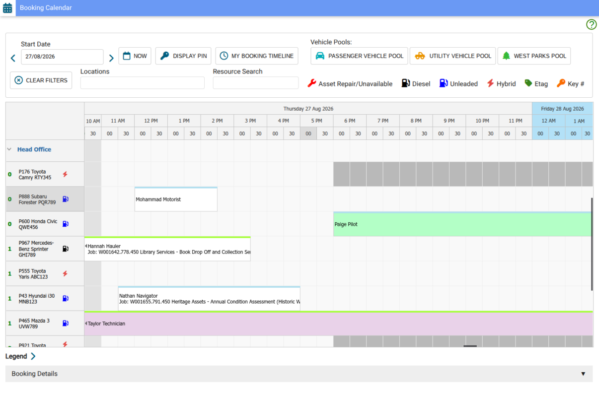Click the Diesel fuel pump legend icon
The width and height of the screenshot is (599, 397).
pyautogui.click(x=406, y=83)
